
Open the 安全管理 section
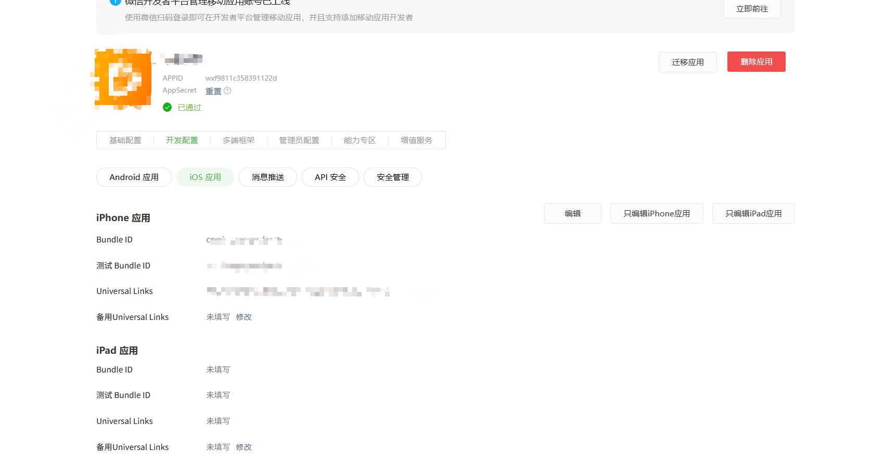(392, 177)
